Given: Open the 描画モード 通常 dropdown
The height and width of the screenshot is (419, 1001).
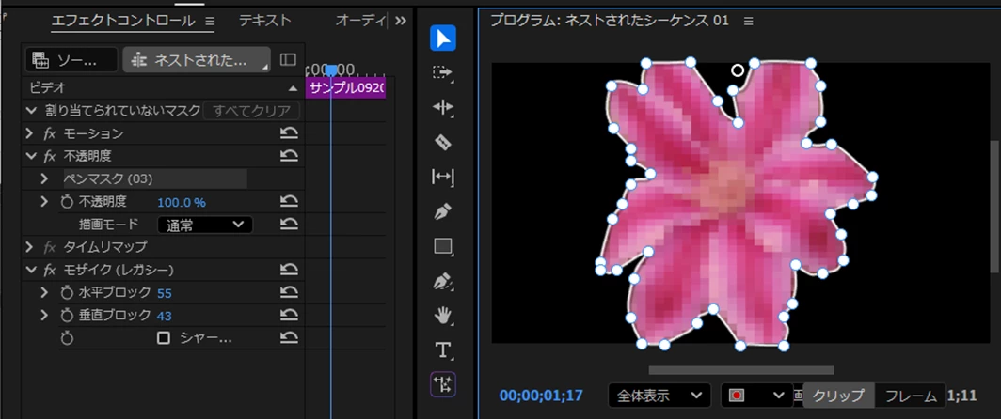Looking at the screenshot, I should click(x=205, y=225).
